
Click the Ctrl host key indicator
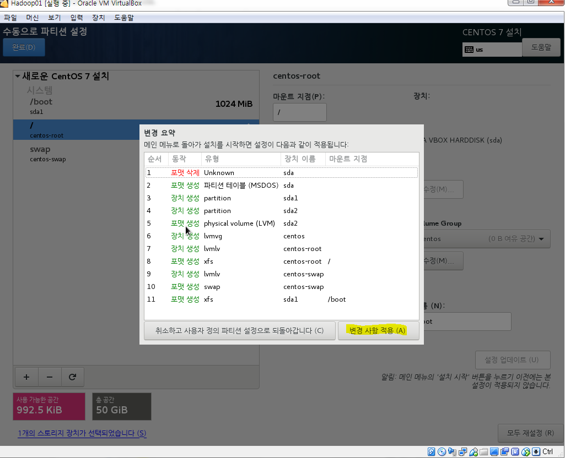pyautogui.click(x=547, y=452)
